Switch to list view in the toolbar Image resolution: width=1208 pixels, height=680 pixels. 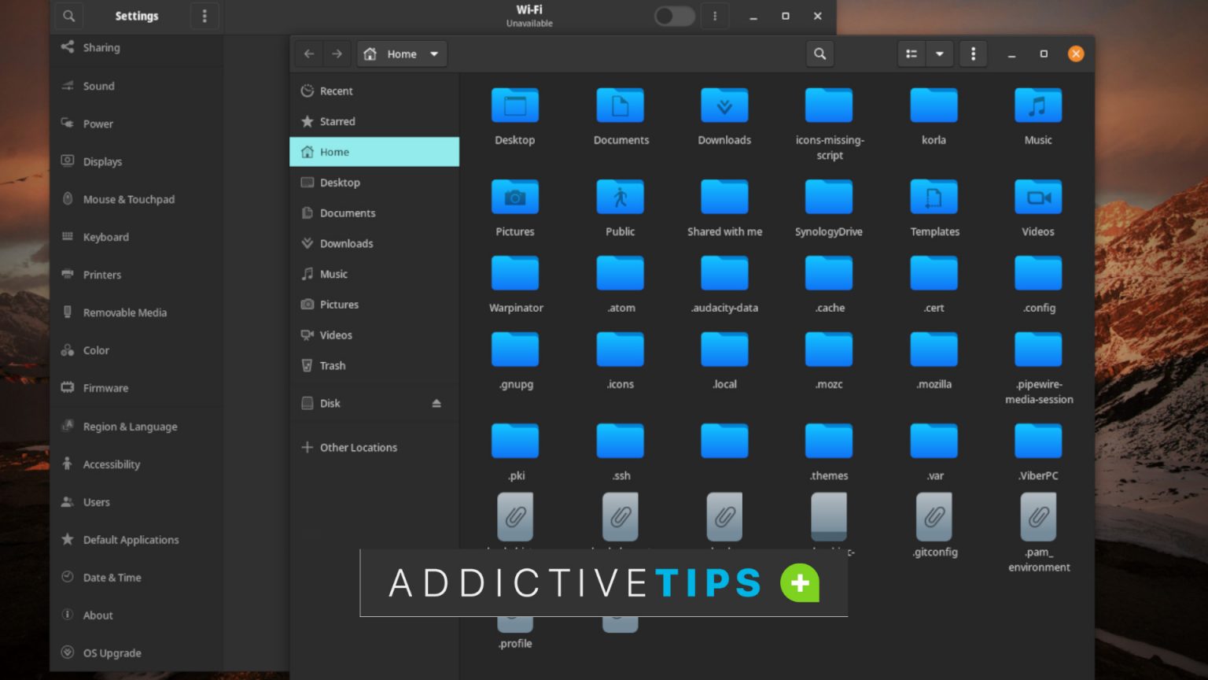(x=911, y=54)
